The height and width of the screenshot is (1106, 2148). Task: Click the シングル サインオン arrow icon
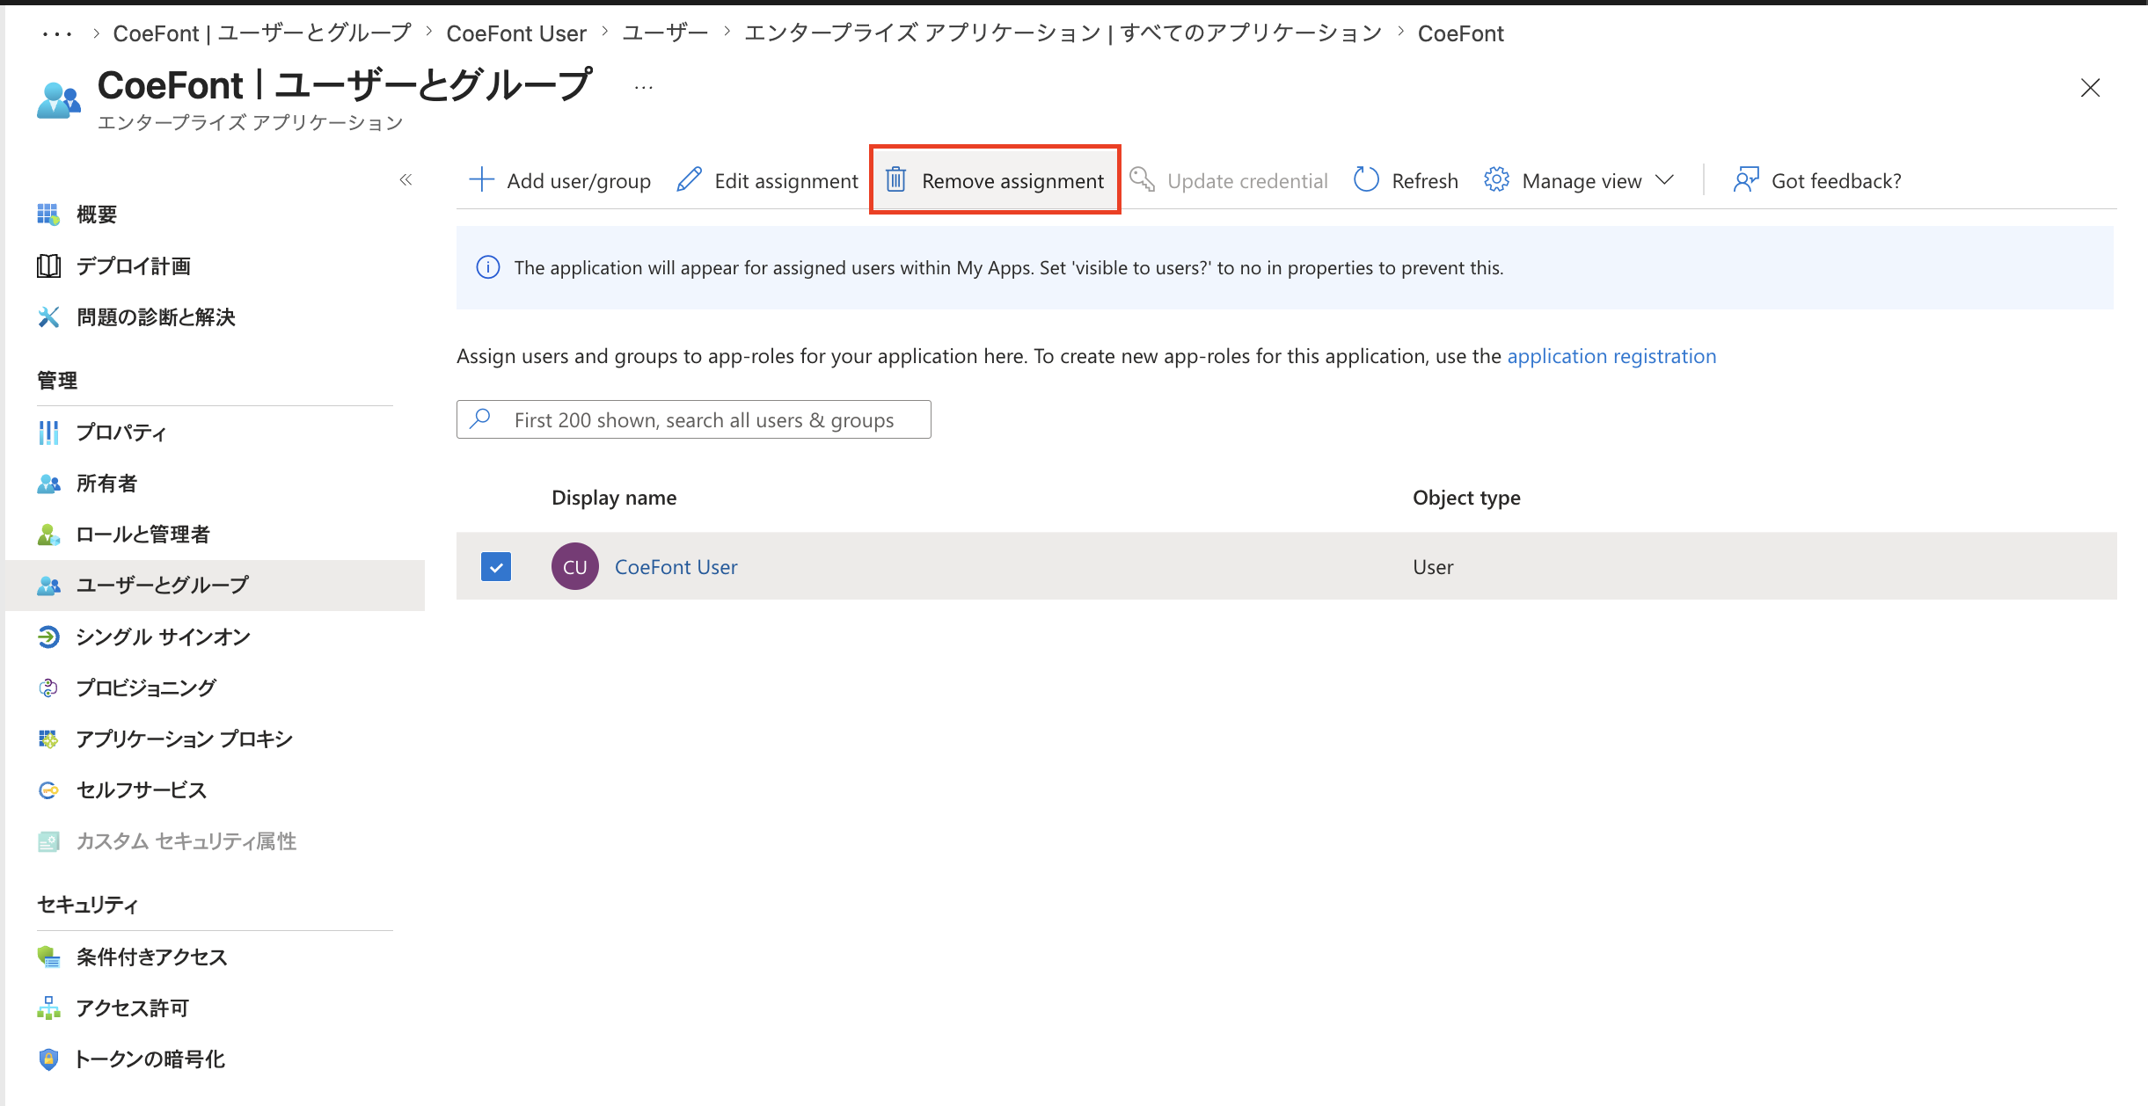(x=48, y=637)
